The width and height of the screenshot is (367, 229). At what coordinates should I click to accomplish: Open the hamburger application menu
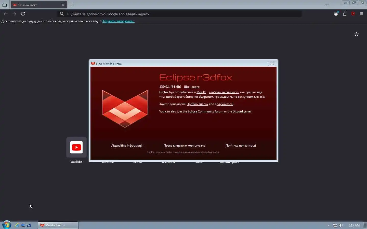tap(361, 14)
